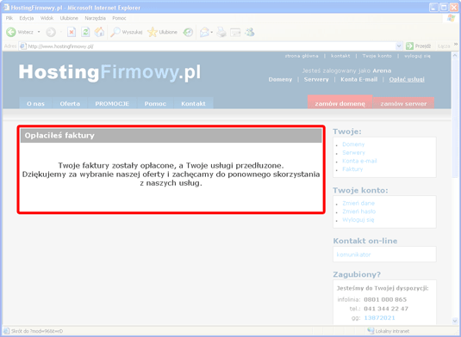Click the Opłaciłeś faktury heading
This screenshot has width=461, height=337.
point(59,135)
